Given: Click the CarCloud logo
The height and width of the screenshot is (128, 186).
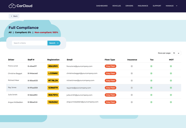Looking at the screenshot, I should click(x=20, y=6).
